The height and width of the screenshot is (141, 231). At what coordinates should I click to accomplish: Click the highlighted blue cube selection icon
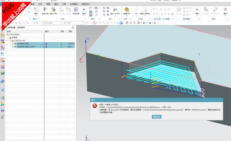(x=121, y=23)
